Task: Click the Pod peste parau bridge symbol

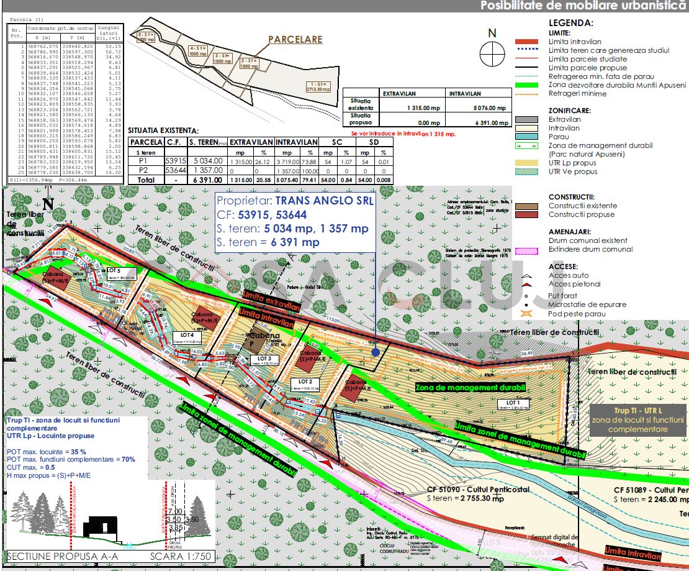Action: coord(526,314)
